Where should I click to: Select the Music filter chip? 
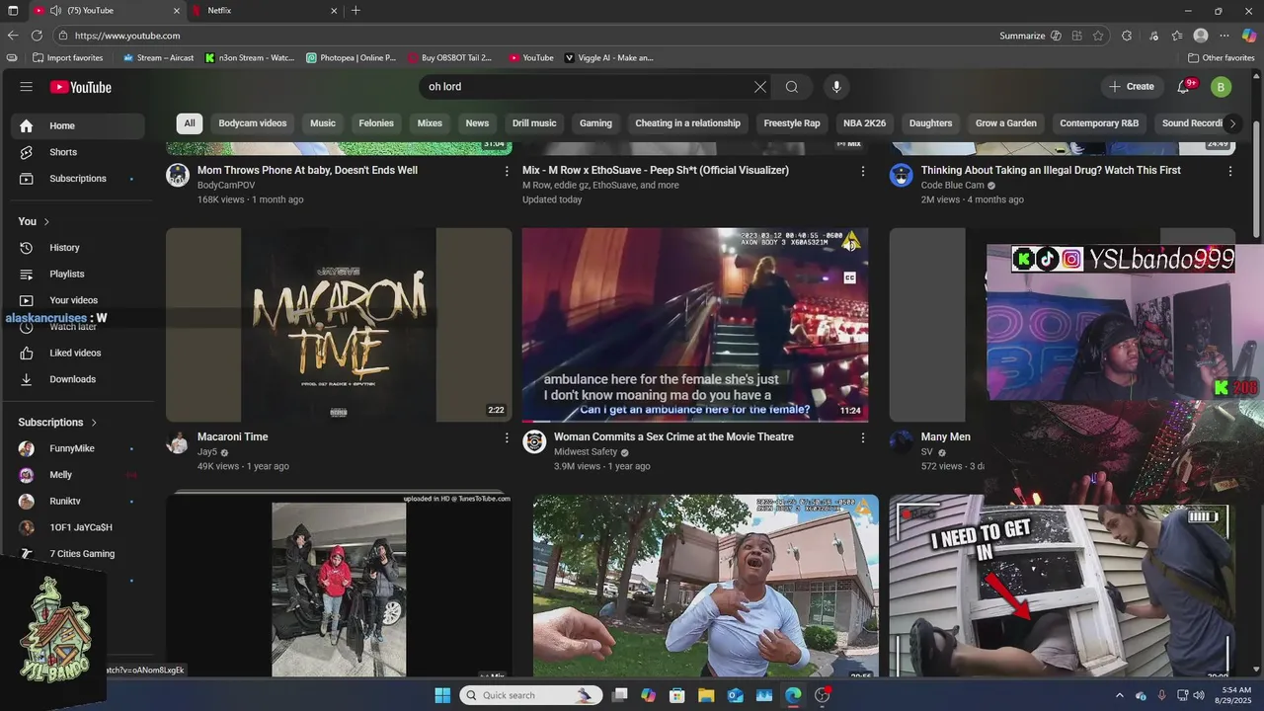(323, 123)
